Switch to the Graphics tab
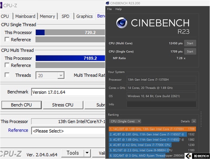The height and width of the screenshot is (159, 210). [84, 16]
